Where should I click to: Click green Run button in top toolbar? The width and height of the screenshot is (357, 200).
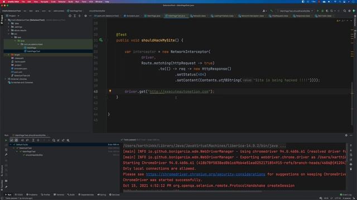coord(317,11)
